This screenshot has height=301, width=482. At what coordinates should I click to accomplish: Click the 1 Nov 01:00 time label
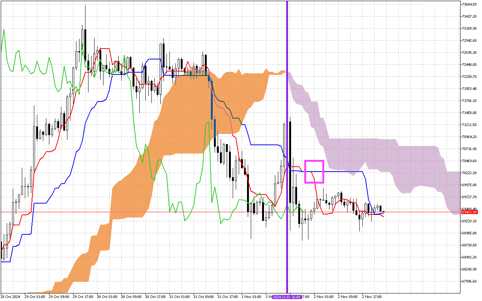pyautogui.click(x=252, y=297)
